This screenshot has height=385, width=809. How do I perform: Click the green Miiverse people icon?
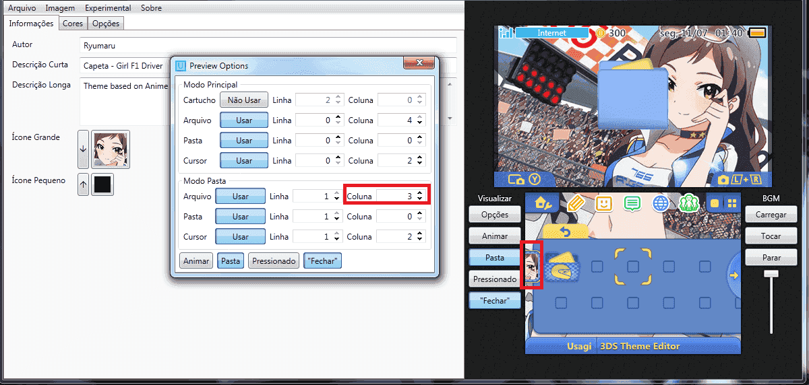pyautogui.click(x=689, y=203)
